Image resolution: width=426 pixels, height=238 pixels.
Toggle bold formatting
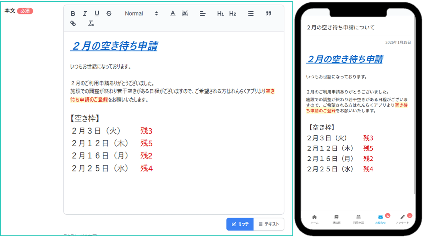coord(73,13)
